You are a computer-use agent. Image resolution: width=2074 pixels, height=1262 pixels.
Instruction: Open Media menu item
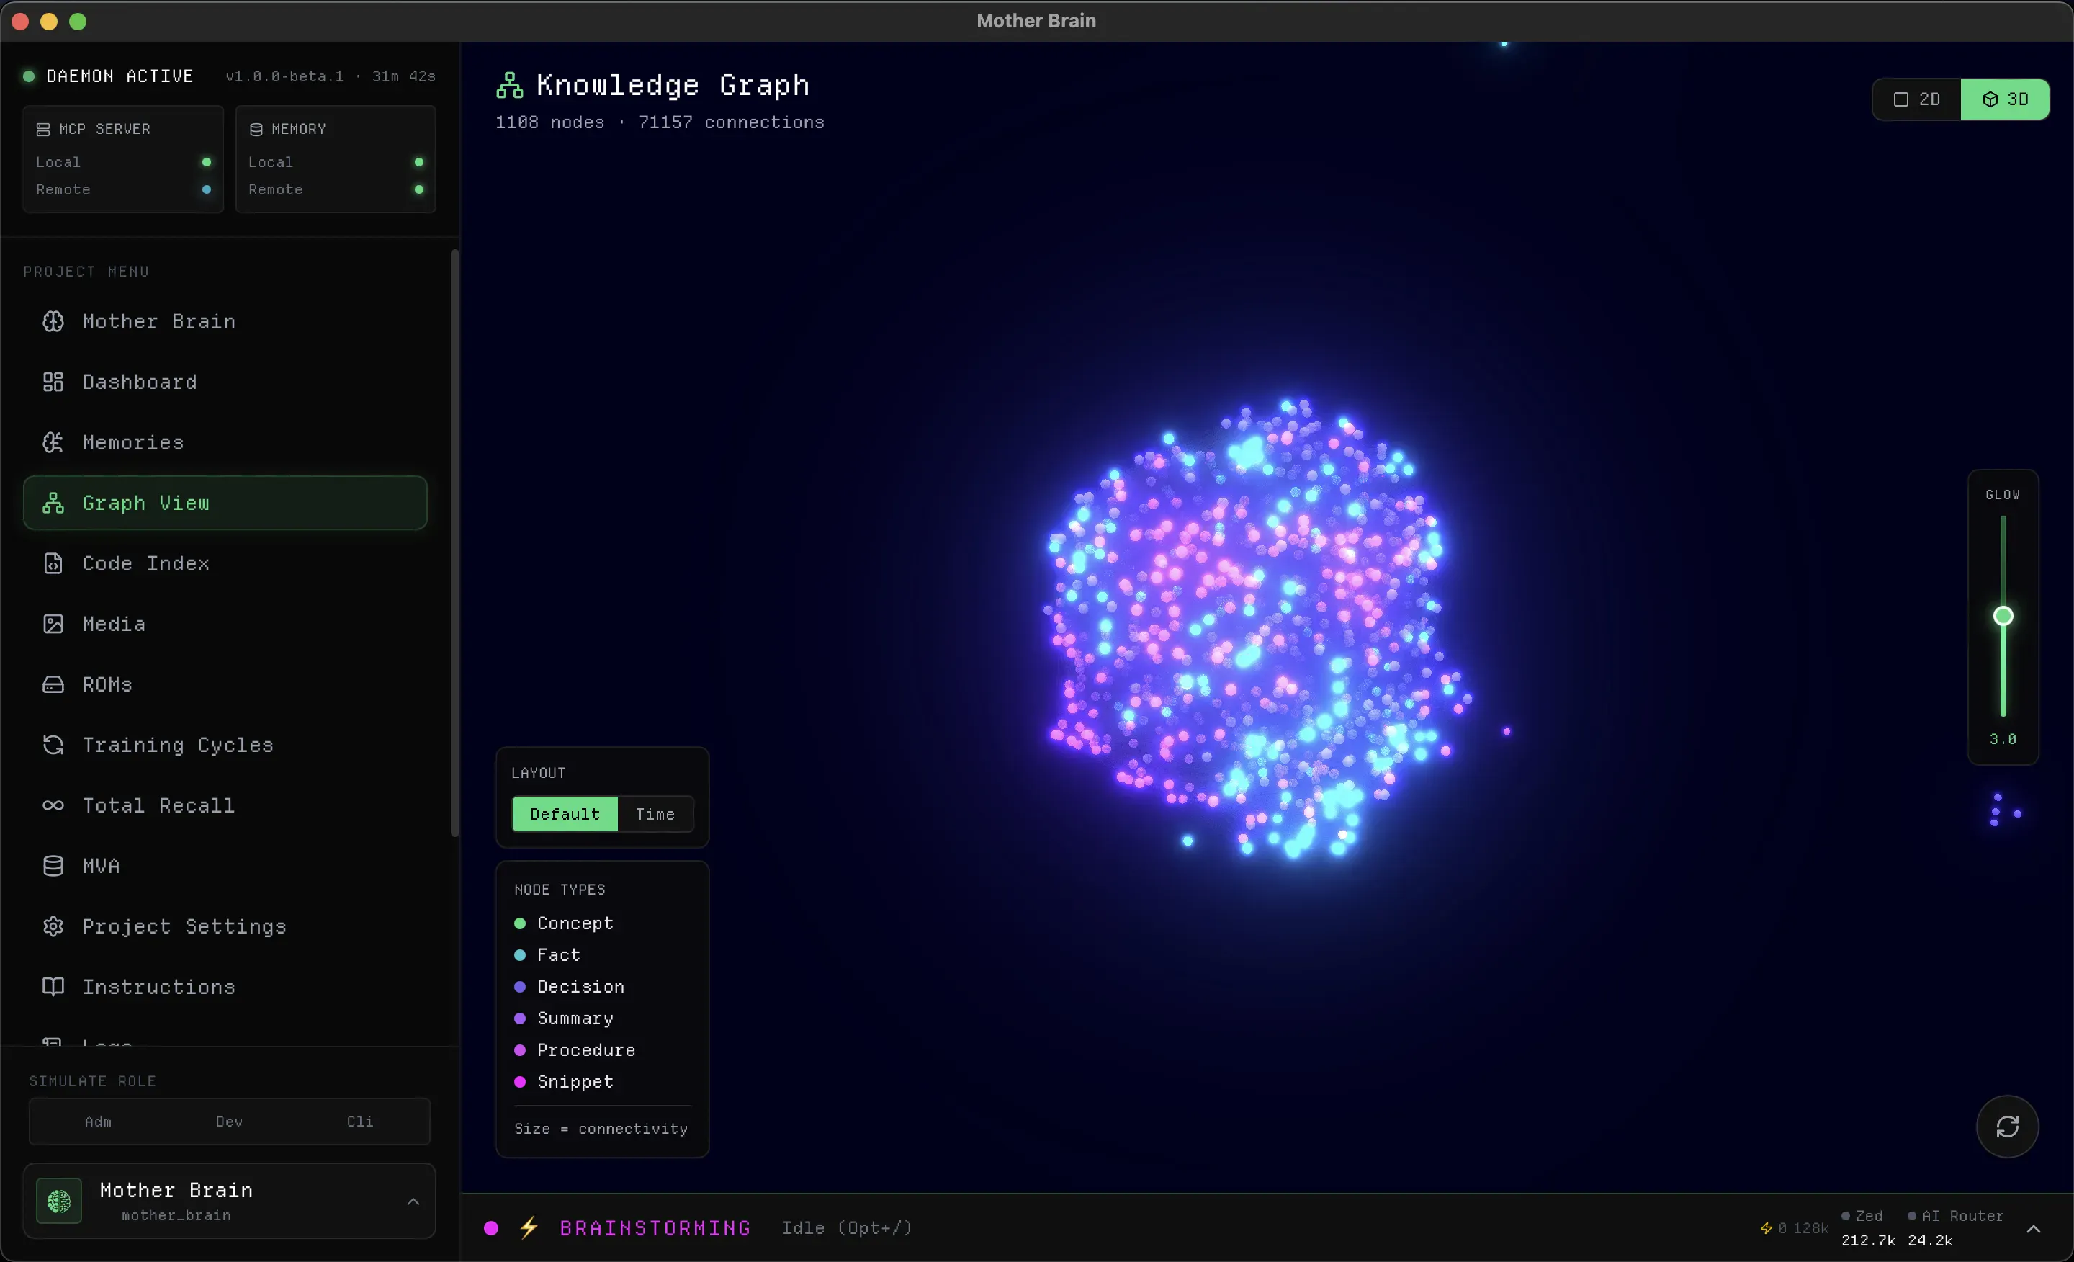pos(225,624)
